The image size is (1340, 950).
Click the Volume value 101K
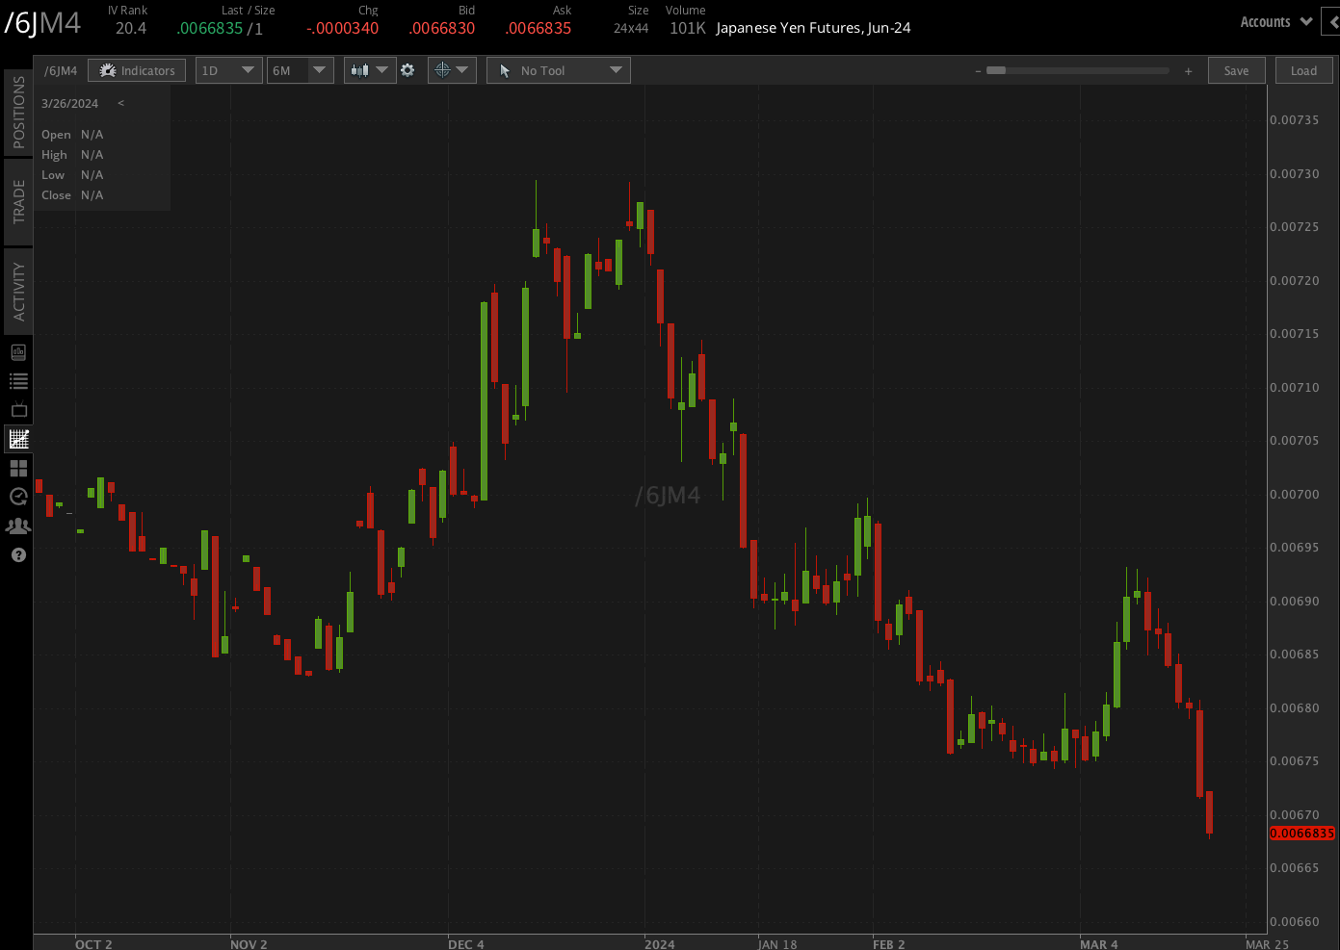[x=688, y=29]
